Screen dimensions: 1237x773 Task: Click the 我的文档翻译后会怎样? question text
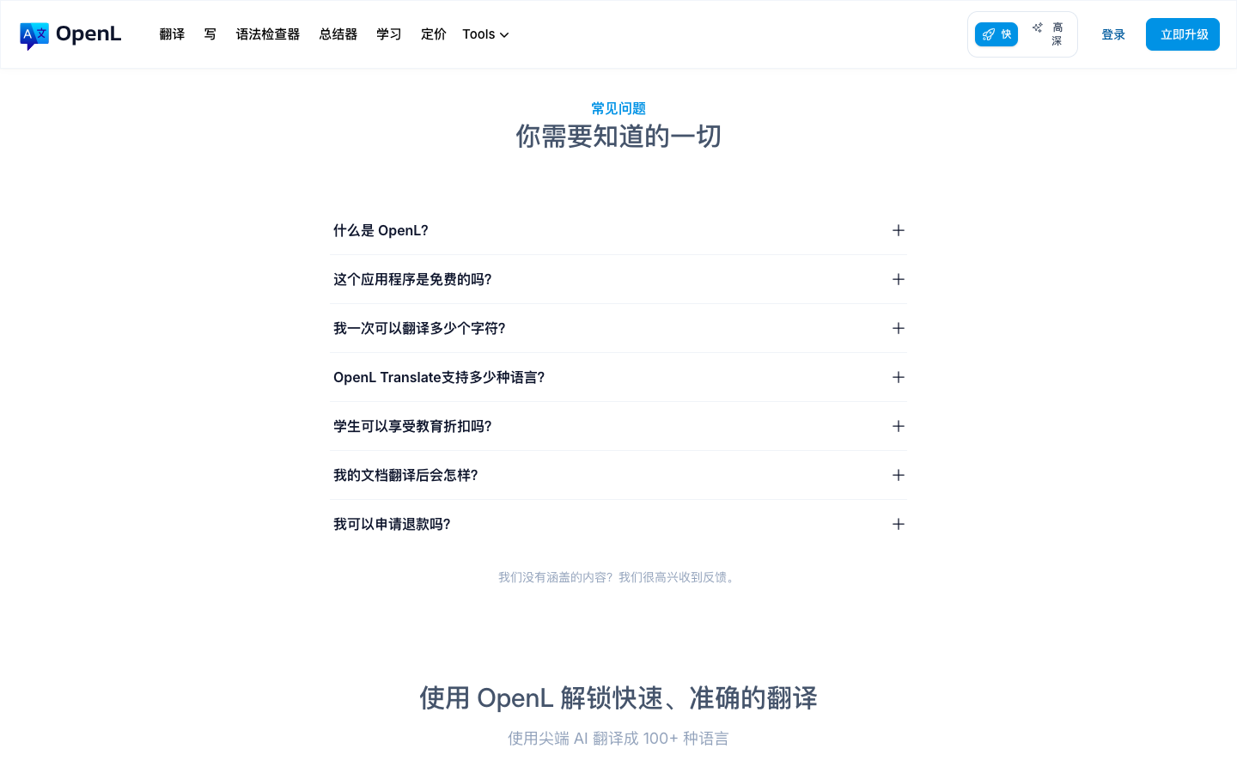click(405, 475)
